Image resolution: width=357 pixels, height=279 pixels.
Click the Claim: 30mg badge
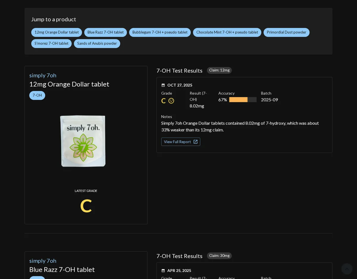point(219,256)
